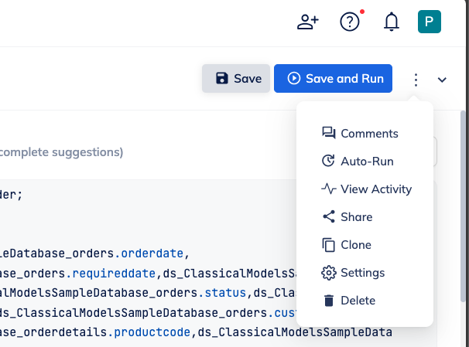Select Auto-Run from the menu
Viewport: 469px width, 347px height.
358,162
